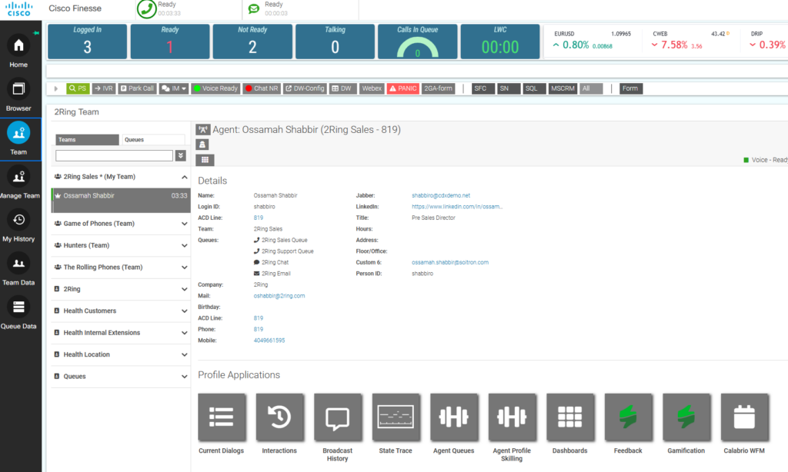The image size is (788, 472).
Task: Collapse the 2Ring Sales (My Team) section
Action: 183,176
